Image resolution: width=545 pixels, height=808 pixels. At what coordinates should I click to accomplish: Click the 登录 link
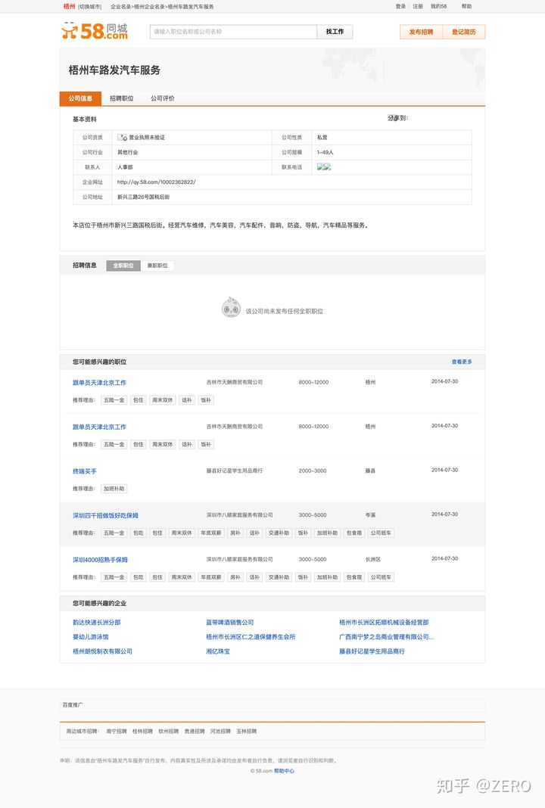tap(400, 7)
